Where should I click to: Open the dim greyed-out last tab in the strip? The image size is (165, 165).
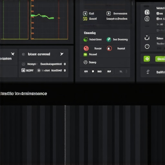point(121,72)
